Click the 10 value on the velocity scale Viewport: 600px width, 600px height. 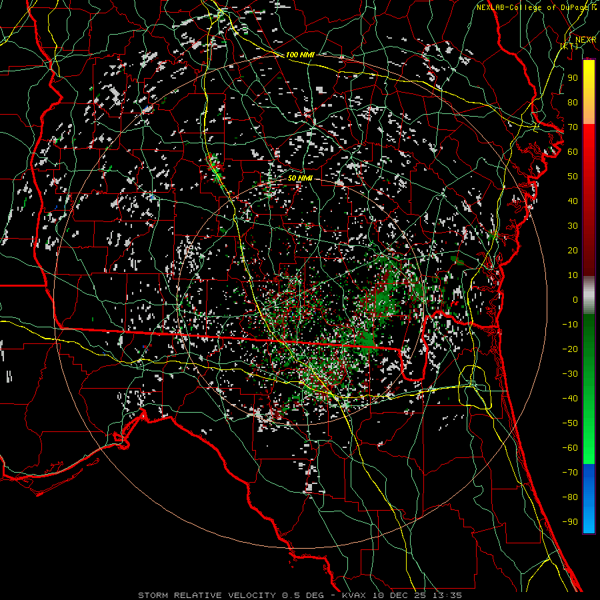(573, 275)
